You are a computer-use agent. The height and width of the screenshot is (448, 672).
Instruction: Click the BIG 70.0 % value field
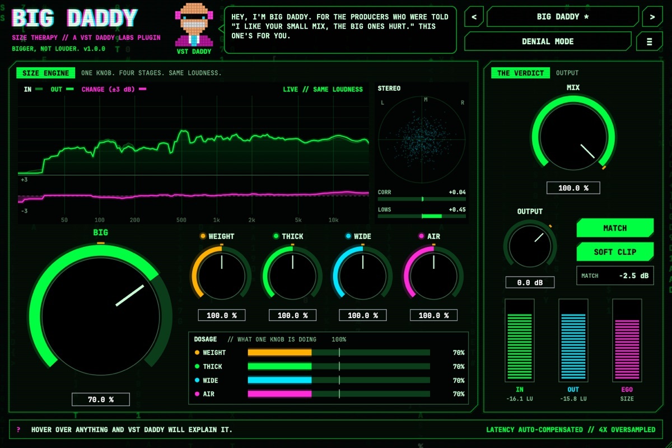[101, 399]
